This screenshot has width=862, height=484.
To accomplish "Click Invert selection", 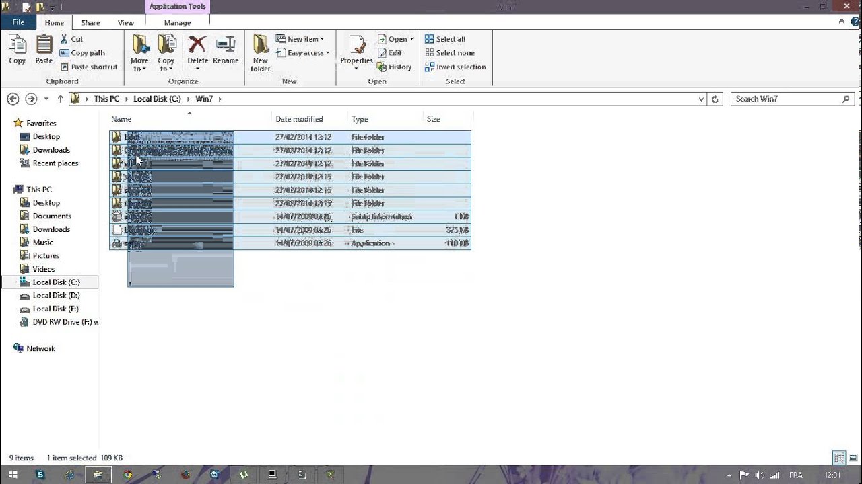I will point(455,67).
